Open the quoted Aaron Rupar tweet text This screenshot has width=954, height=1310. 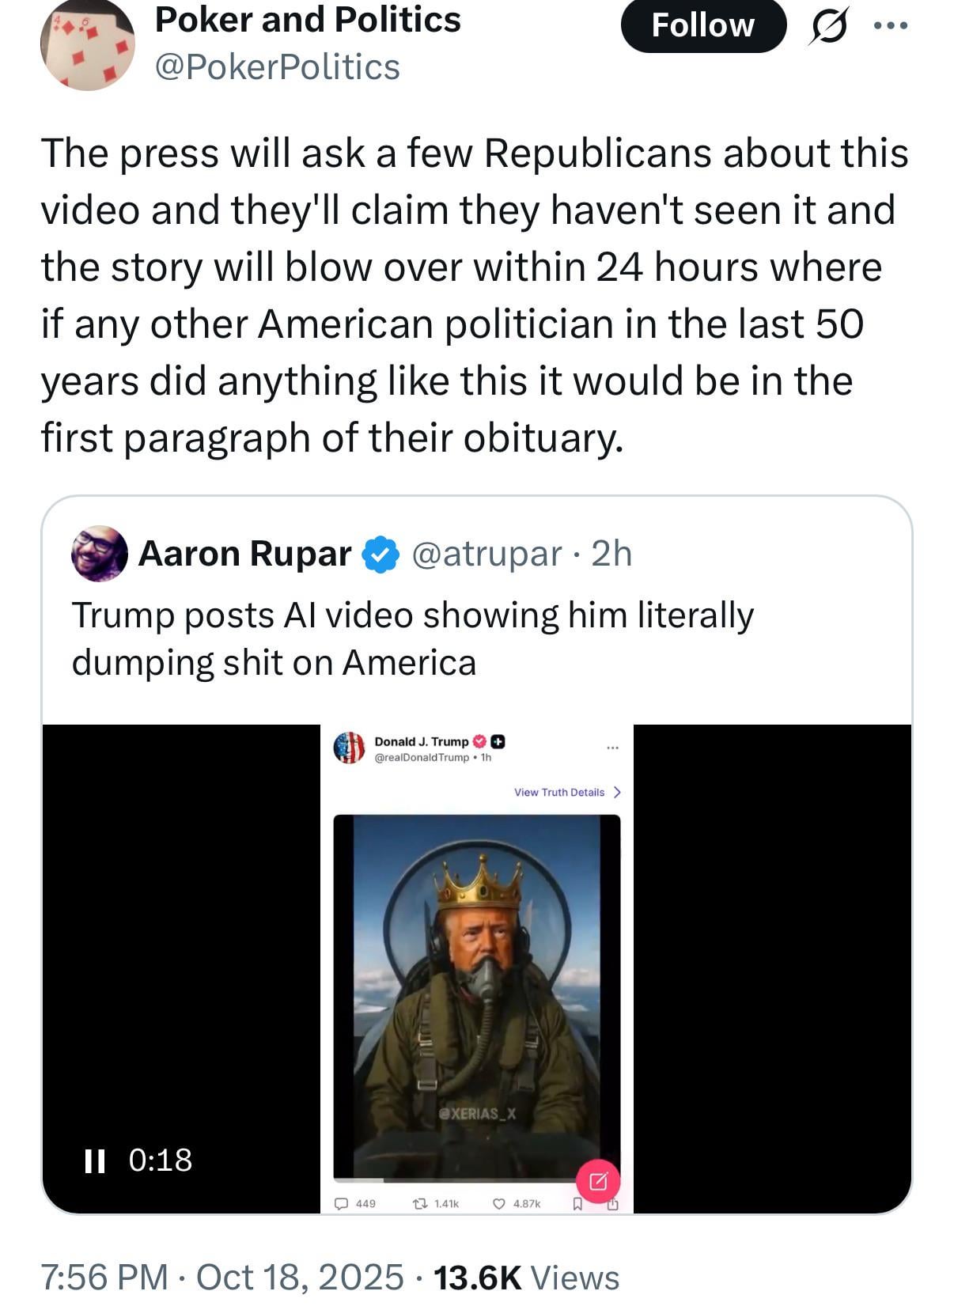pos(412,638)
